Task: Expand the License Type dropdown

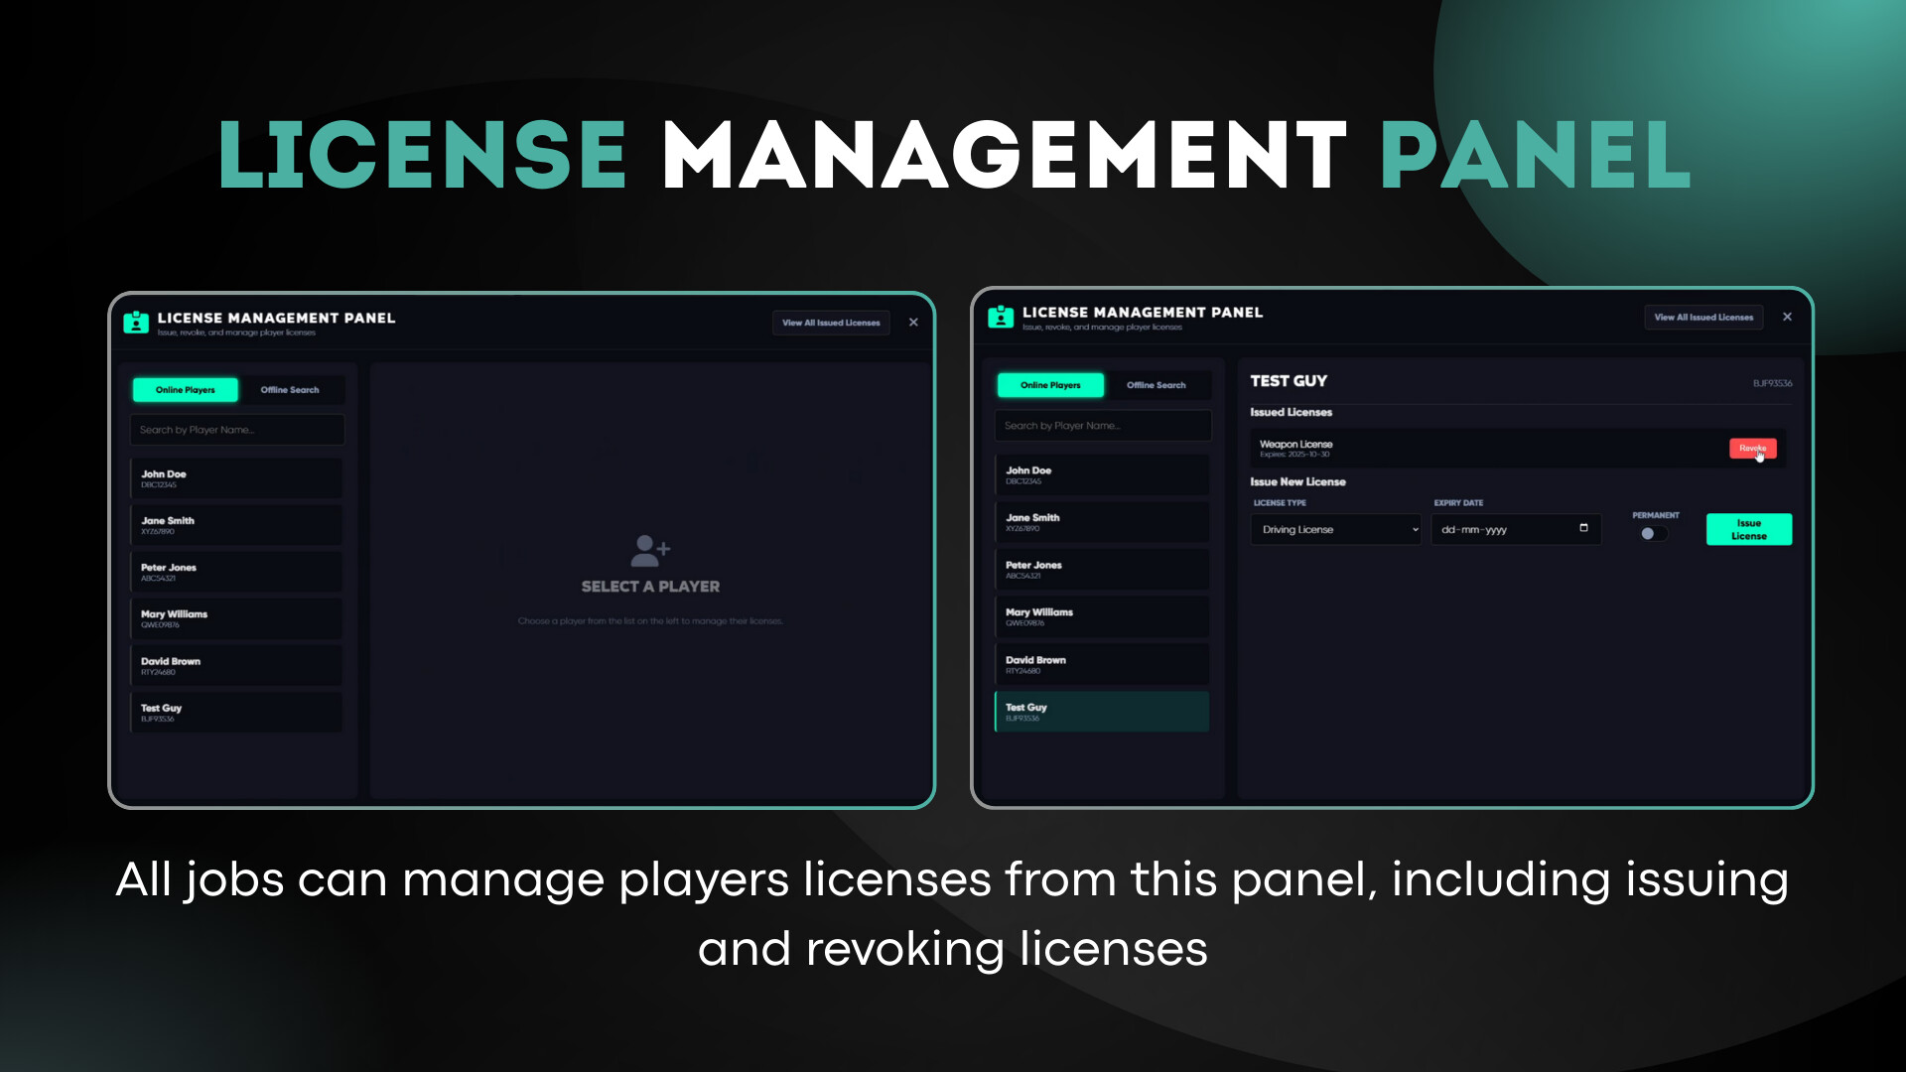Action: click(1335, 529)
